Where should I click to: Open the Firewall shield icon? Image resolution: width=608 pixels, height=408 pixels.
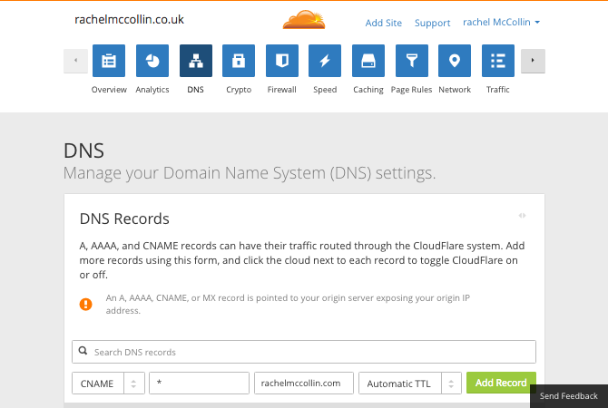282,61
